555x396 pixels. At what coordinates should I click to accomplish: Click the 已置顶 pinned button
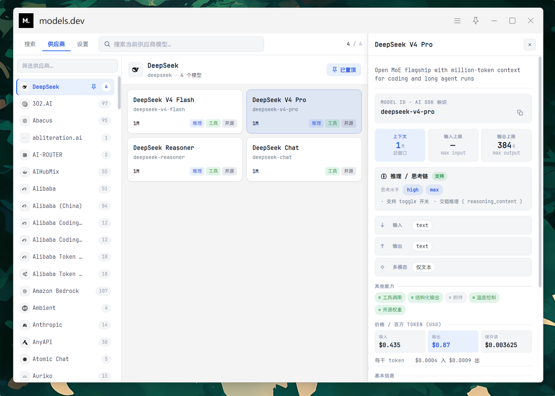click(x=344, y=70)
